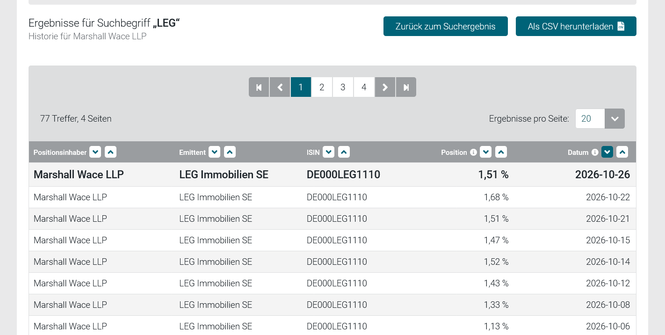Image resolution: width=665 pixels, height=335 pixels.
Task: Show info tooltip for Datum column
Action: pos(595,152)
